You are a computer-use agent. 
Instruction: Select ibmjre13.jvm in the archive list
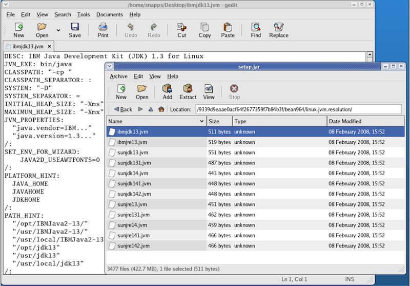coord(255,142)
